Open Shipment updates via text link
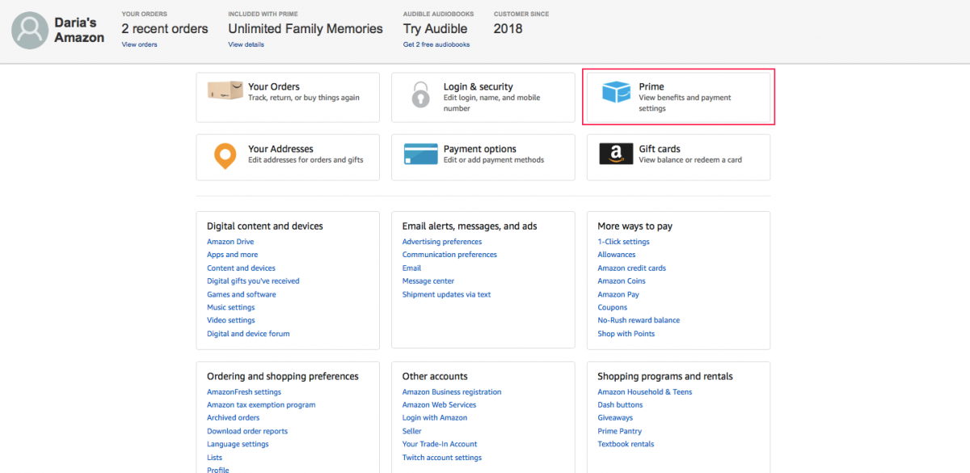 447,294
